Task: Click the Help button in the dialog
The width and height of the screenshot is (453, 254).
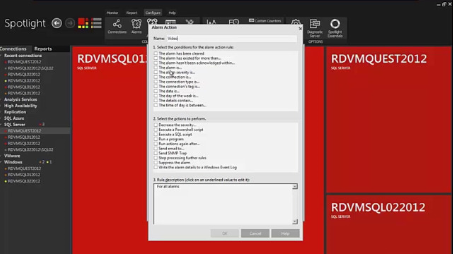Action: [x=285, y=233]
